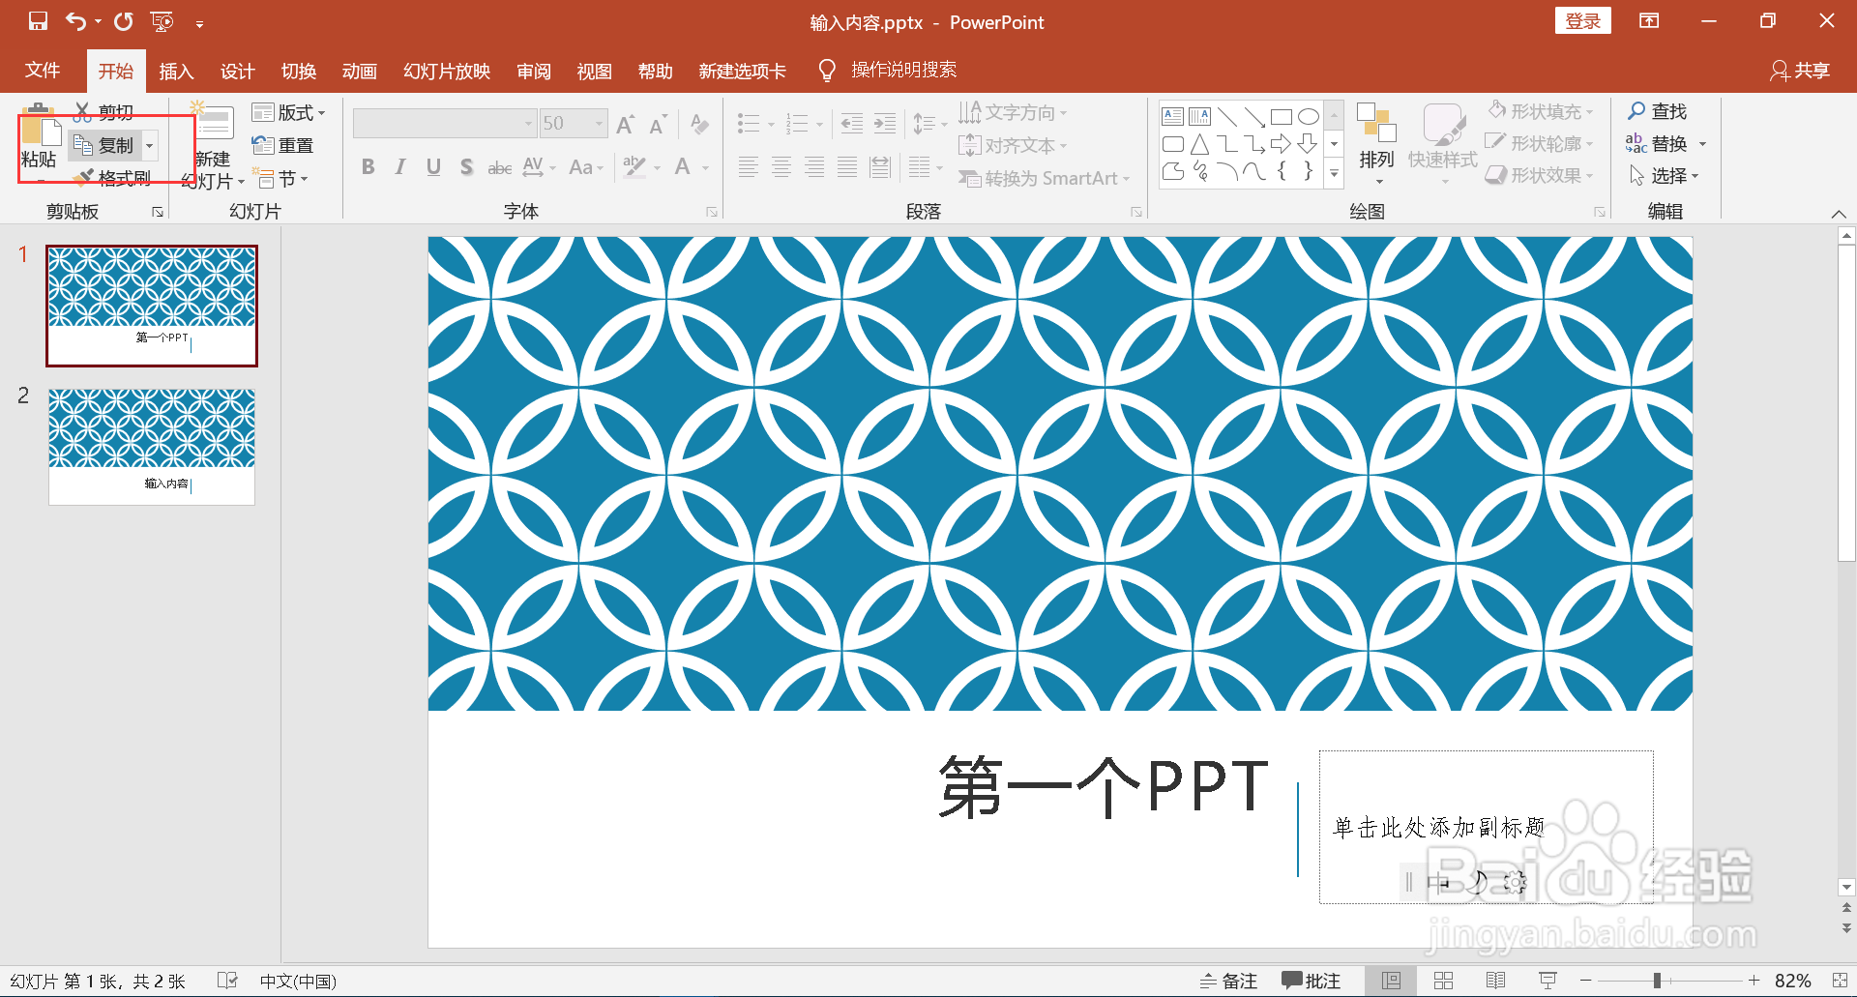Open the Copy (复制) dropdown arrow
The height and width of the screenshot is (997, 1857).
(150, 146)
